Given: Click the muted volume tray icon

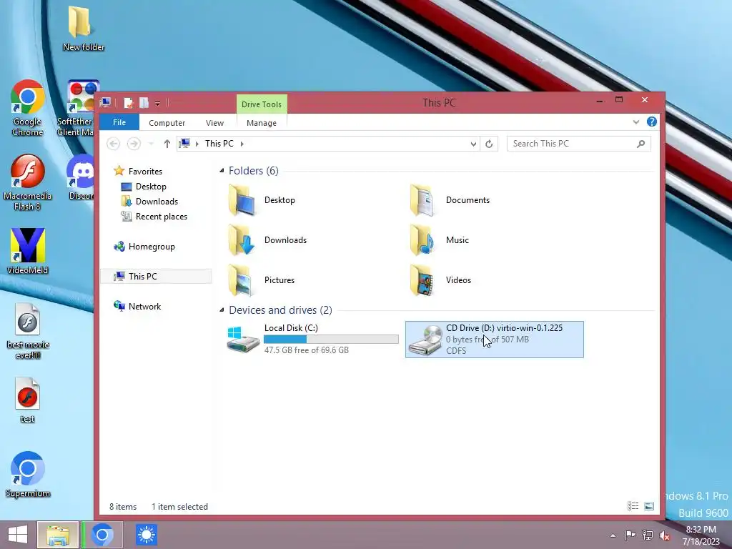Looking at the screenshot, I should pos(664,535).
